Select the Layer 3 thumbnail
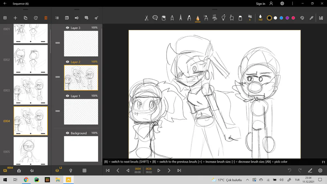 point(81,44)
